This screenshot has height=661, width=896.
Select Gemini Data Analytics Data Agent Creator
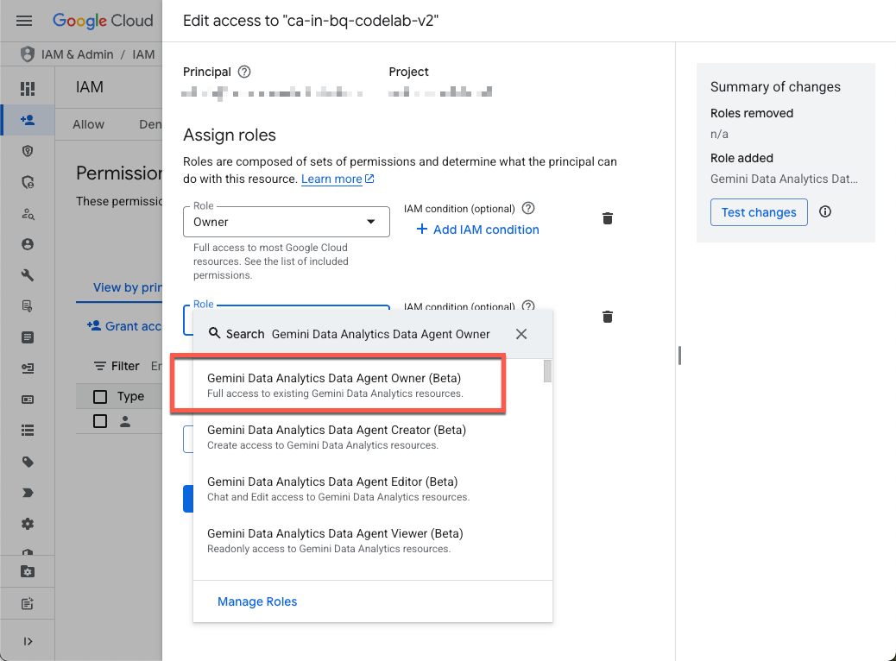[337, 437]
